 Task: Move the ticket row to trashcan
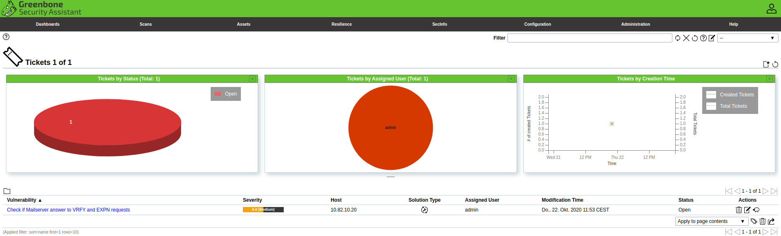tap(739, 210)
